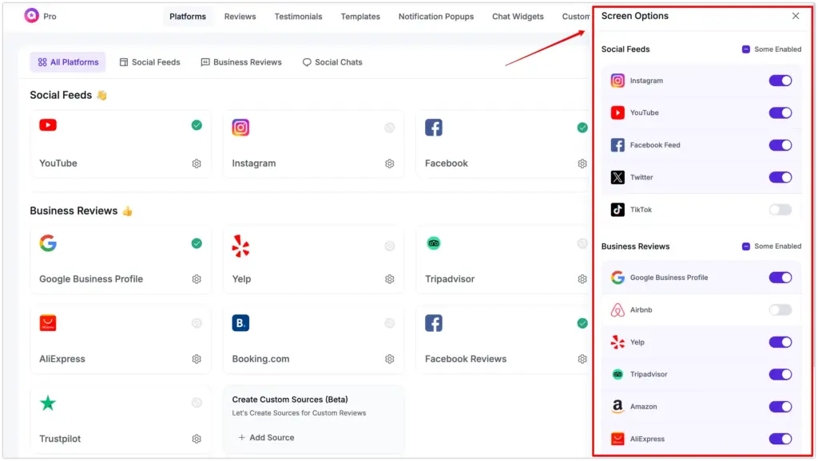Click the Instagram platform icon

tap(240, 127)
